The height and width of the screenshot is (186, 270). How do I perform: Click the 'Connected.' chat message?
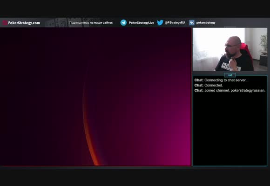pyautogui.click(x=209, y=85)
